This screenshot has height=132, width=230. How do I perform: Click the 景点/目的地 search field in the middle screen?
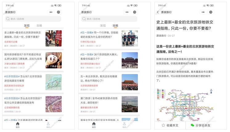[109, 19]
